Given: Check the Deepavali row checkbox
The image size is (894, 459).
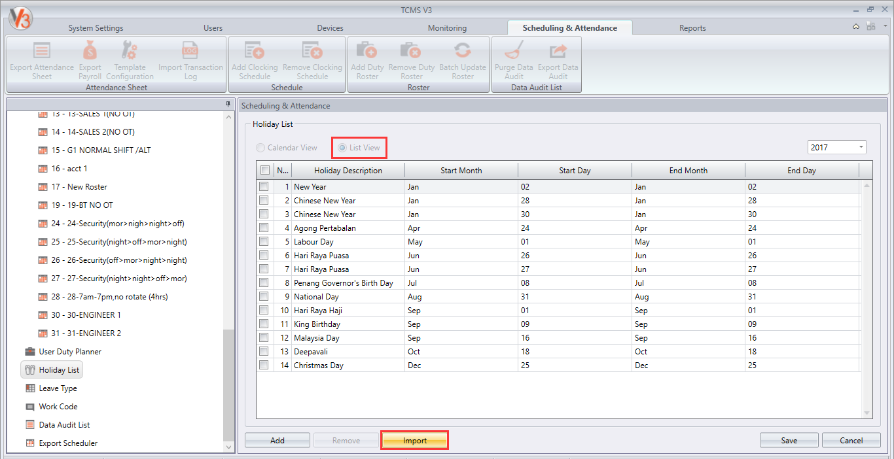Looking at the screenshot, I should [264, 352].
